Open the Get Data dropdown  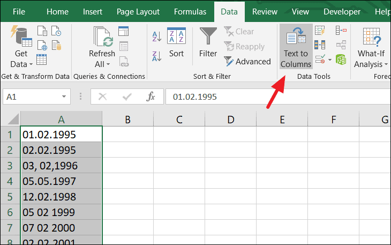21,64
